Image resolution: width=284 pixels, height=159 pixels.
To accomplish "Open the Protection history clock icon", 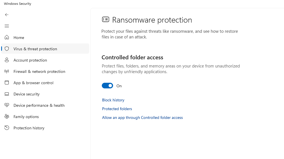I will 7,128.
